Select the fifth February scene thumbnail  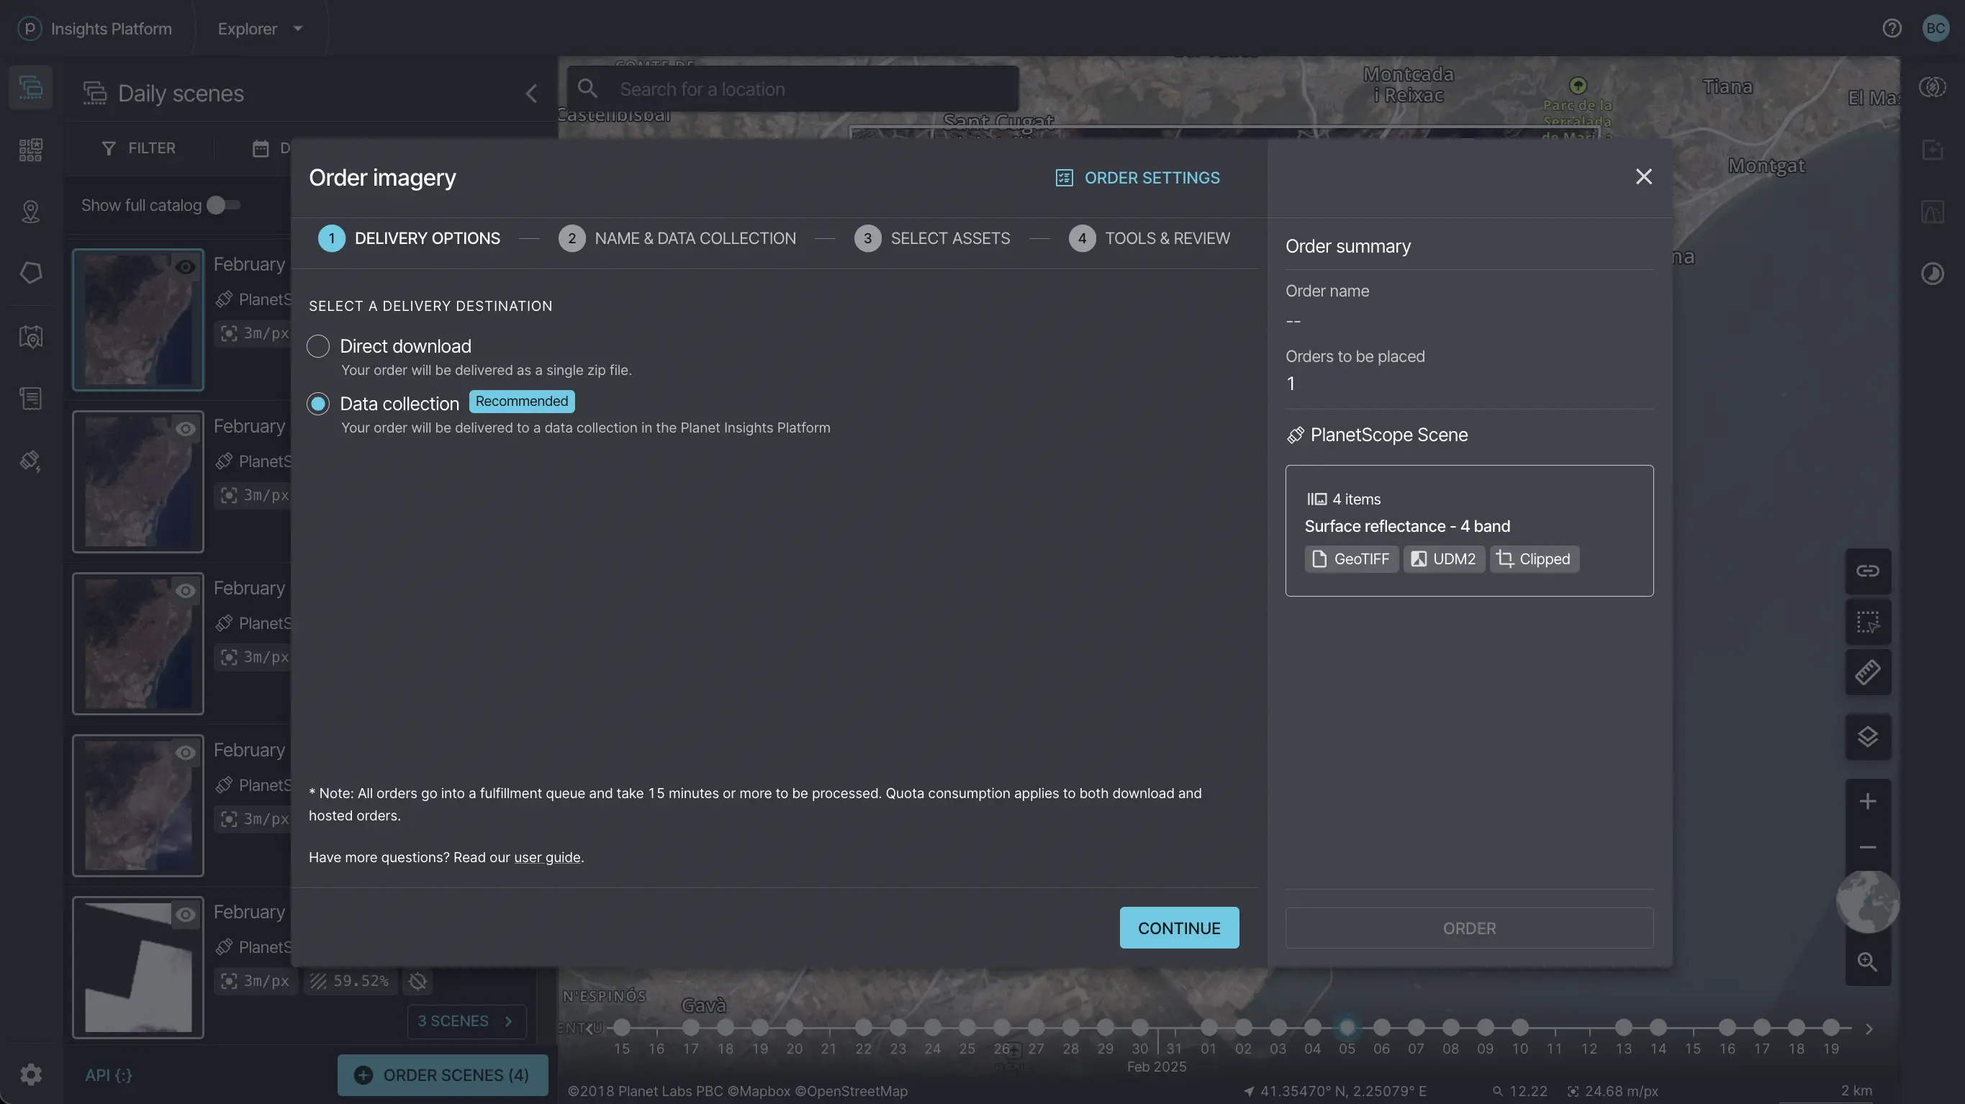pyautogui.click(x=138, y=967)
